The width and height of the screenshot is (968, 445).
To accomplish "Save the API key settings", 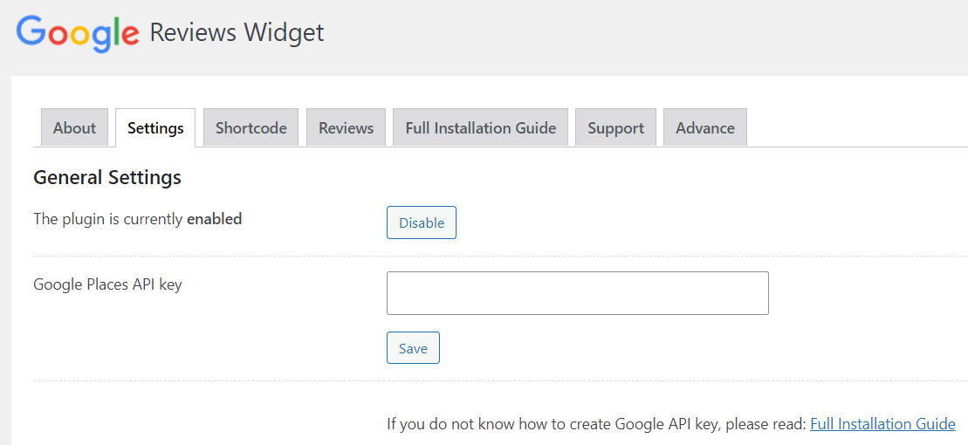I will tap(413, 348).
